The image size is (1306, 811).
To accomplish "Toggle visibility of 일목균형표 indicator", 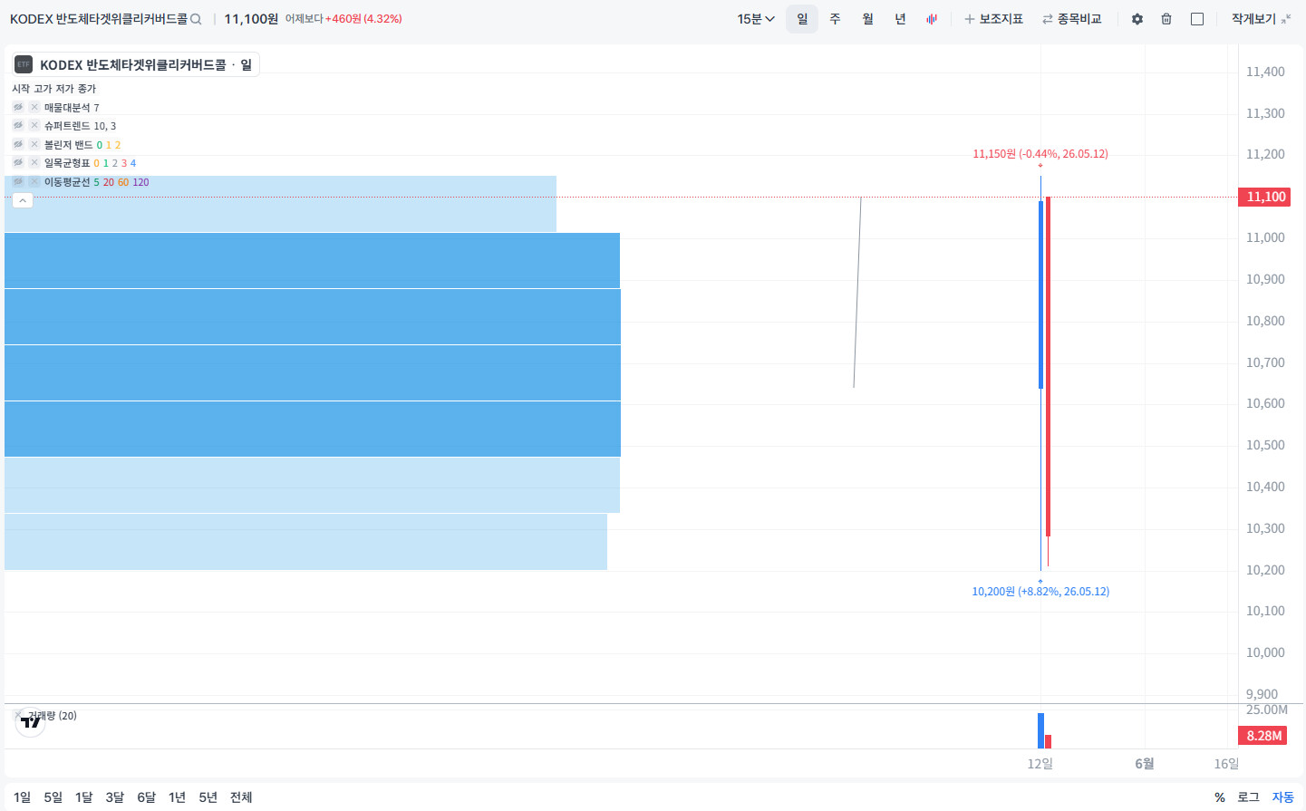I will pos(18,163).
